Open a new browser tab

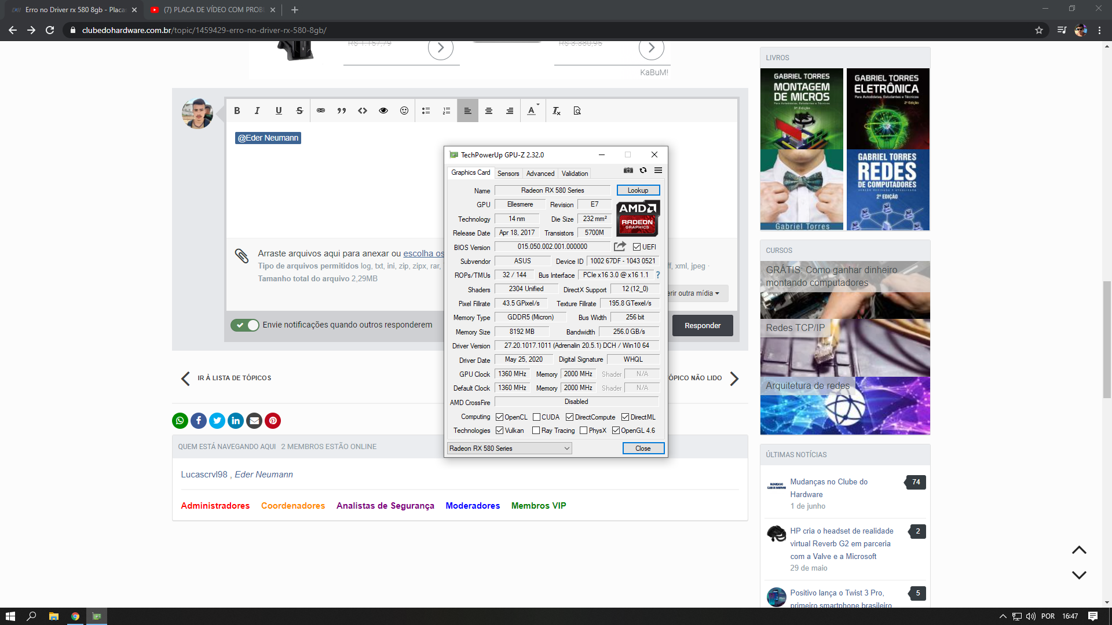tap(295, 10)
